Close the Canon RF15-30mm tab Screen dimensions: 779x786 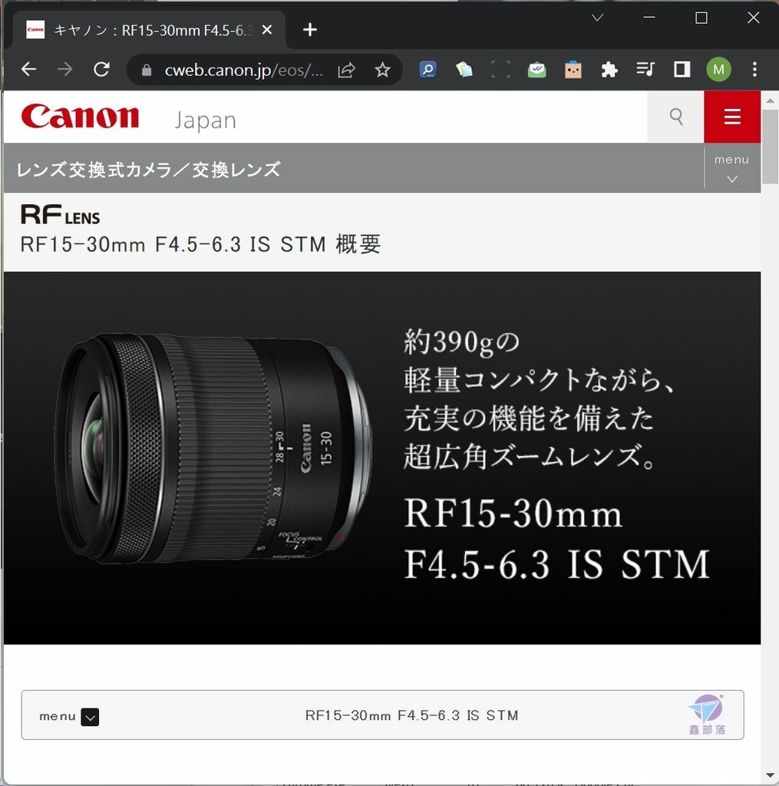click(x=267, y=30)
